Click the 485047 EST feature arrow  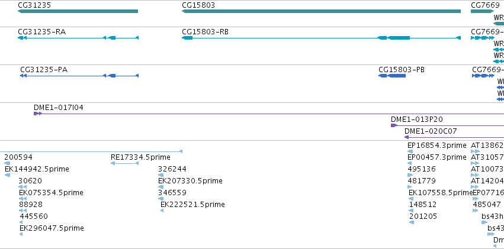pos(476,211)
